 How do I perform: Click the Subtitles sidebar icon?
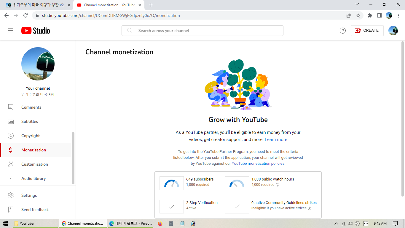pos(11,121)
